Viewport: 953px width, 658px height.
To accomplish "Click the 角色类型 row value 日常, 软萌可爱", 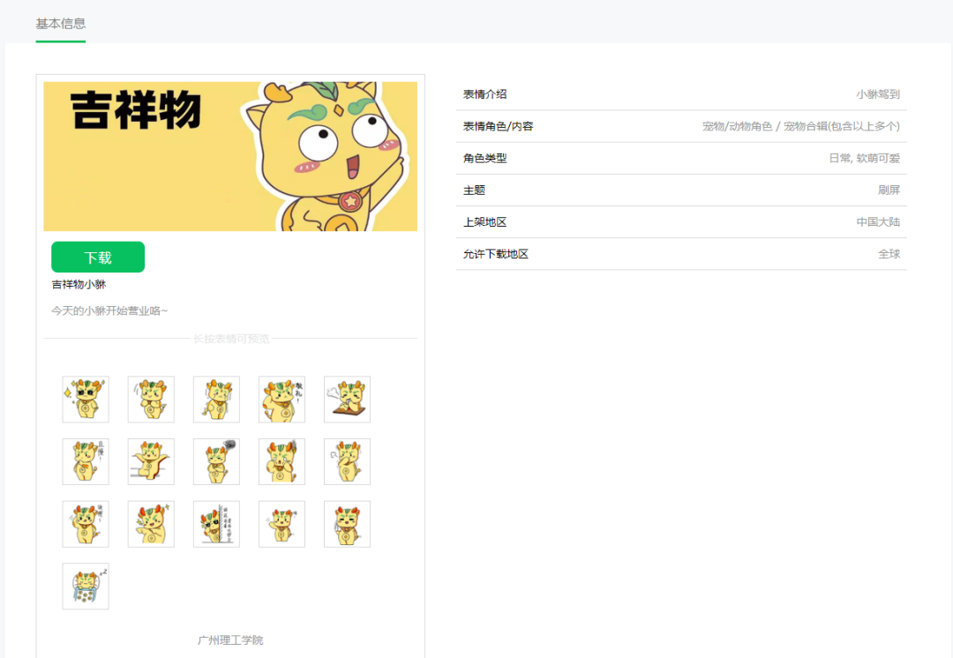I will click(x=863, y=159).
